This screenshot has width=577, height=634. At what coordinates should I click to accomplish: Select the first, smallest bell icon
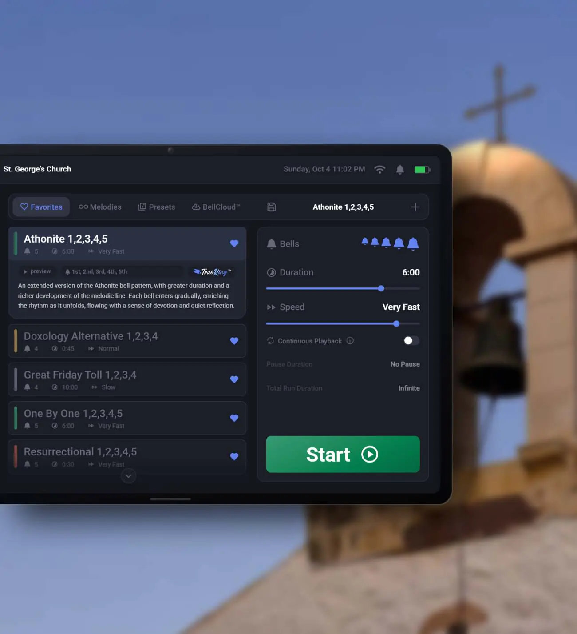tap(365, 241)
